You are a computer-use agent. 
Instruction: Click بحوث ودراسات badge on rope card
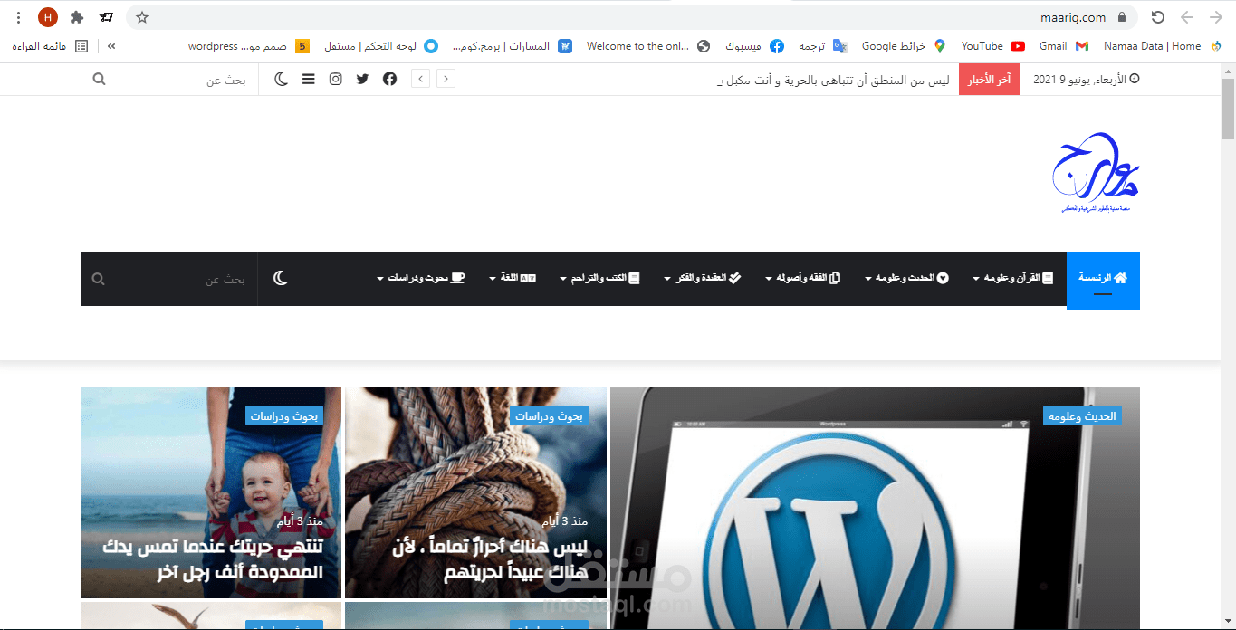pyautogui.click(x=549, y=415)
